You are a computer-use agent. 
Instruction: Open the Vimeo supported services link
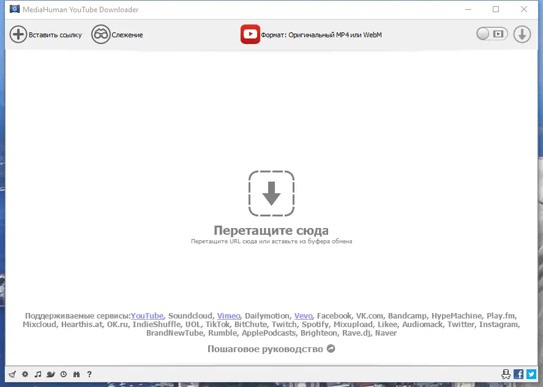pos(228,315)
